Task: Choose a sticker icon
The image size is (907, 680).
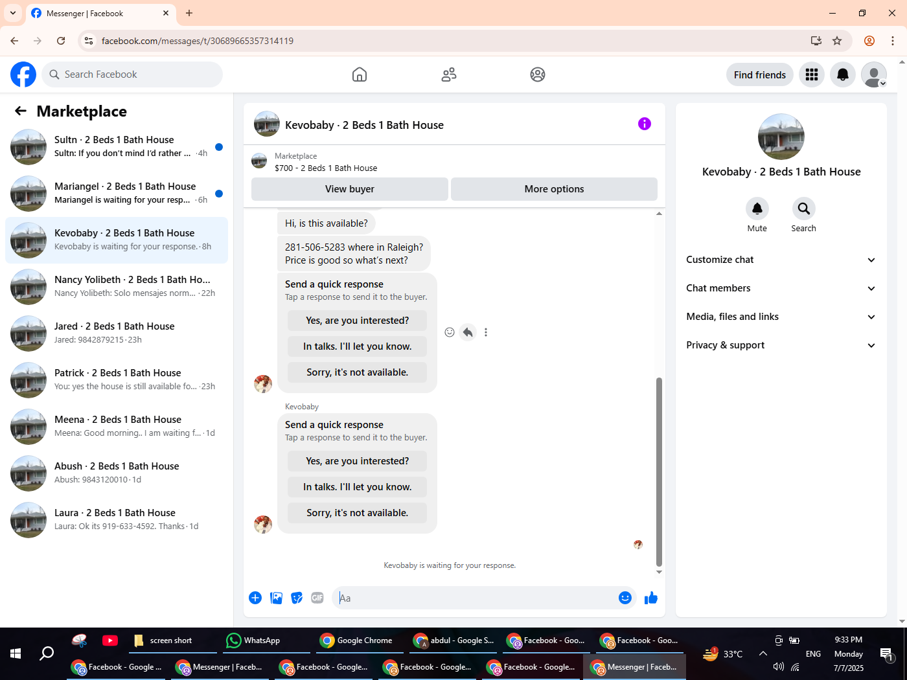Action: tap(297, 598)
